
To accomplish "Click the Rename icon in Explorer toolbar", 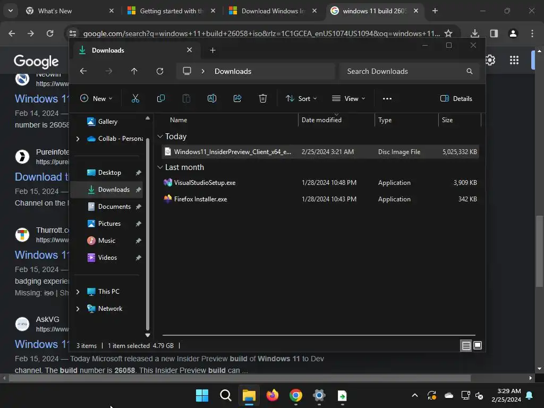I will [211, 98].
